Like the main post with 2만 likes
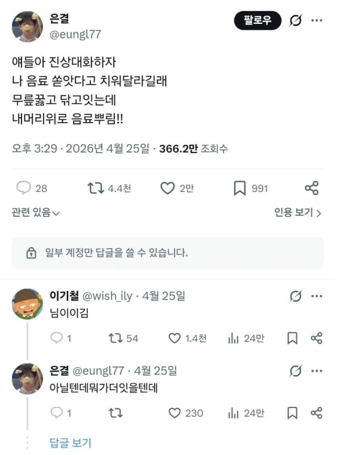The width and height of the screenshot is (340, 455). (168, 189)
